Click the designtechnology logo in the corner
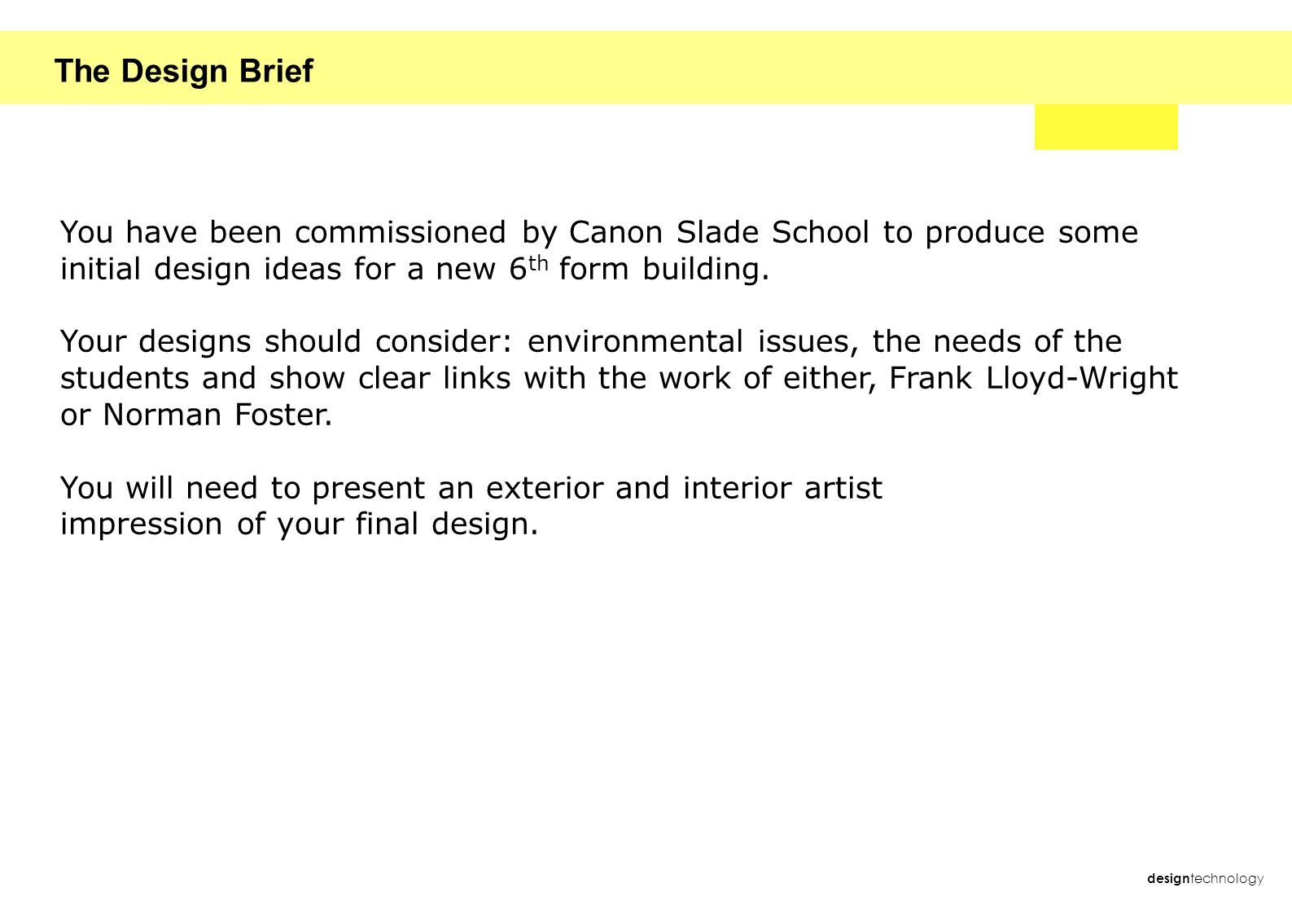The image size is (1292, 914). (x=1205, y=878)
